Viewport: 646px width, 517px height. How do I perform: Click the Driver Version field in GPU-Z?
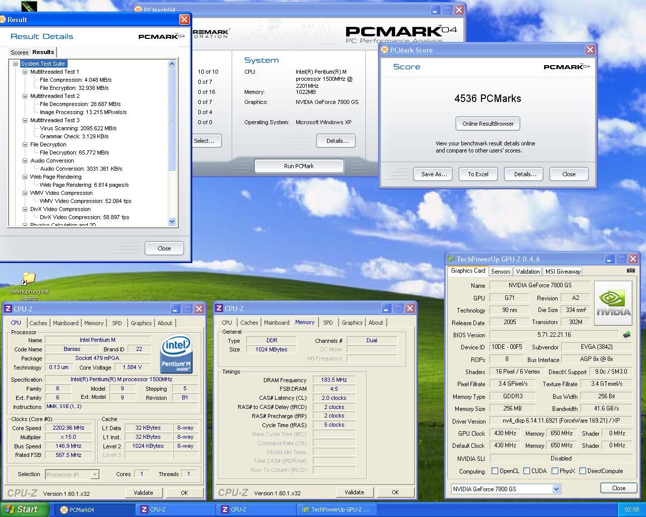[x=561, y=421]
